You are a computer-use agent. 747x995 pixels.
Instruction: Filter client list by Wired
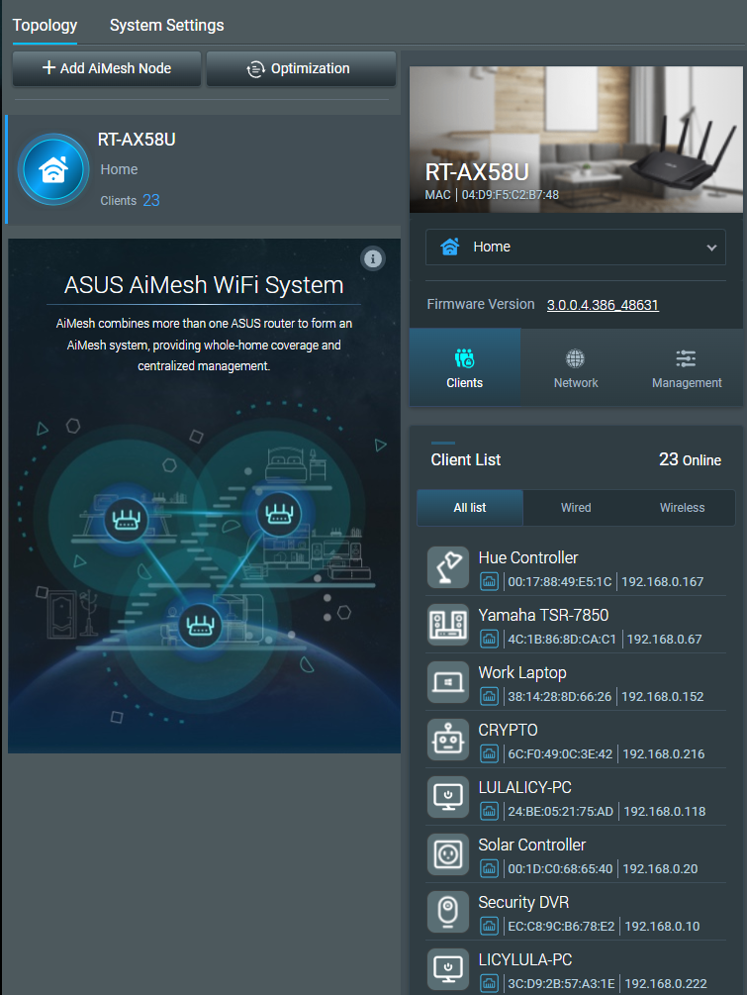[x=576, y=508]
